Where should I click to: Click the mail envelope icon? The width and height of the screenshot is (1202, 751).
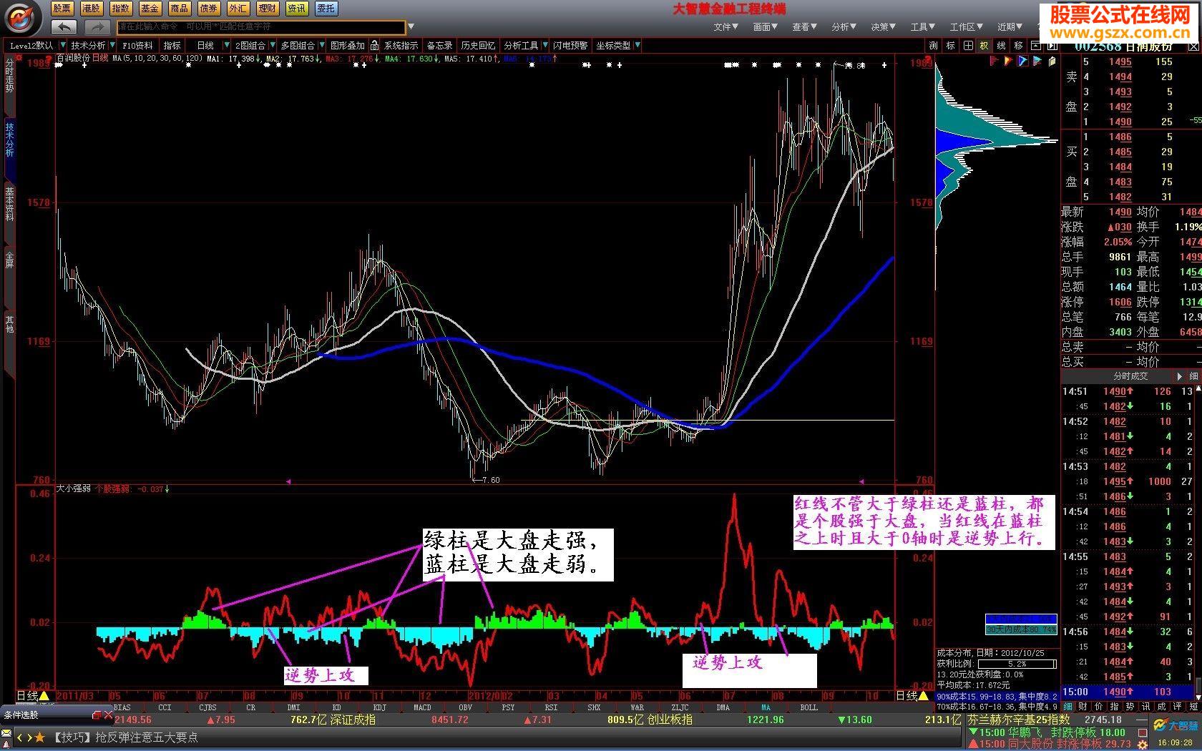[6, 734]
